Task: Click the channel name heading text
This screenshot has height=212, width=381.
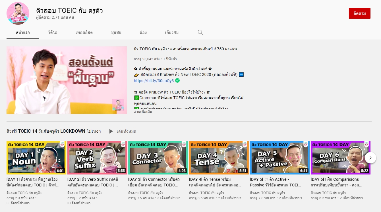Action: (69, 11)
